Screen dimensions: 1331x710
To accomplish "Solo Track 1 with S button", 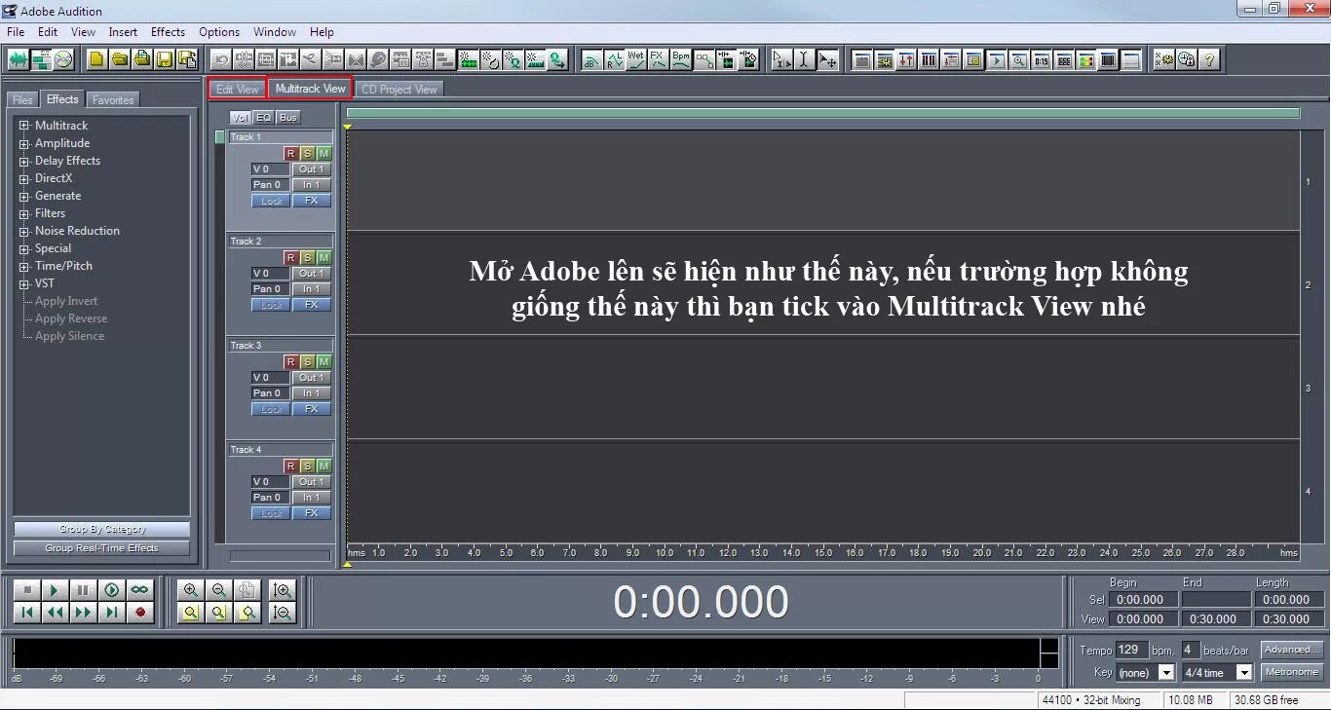I will 307,154.
